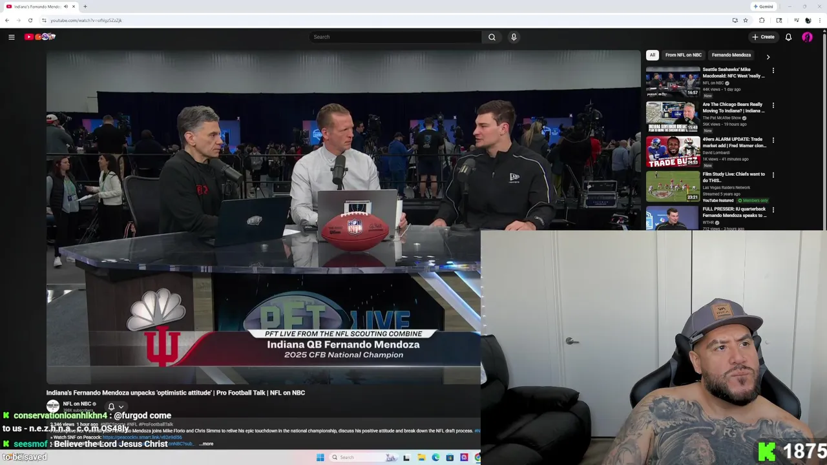
Task: Click the browser address bar URL
Action: click(86, 20)
